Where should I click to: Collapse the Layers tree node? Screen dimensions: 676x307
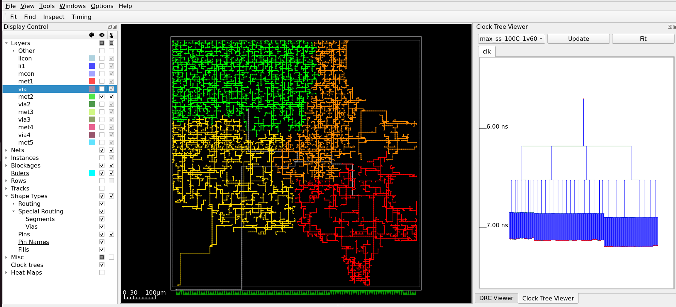click(x=6, y=43)
